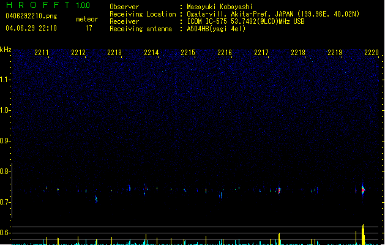Click the 2215 time marker

click(188, 53)
